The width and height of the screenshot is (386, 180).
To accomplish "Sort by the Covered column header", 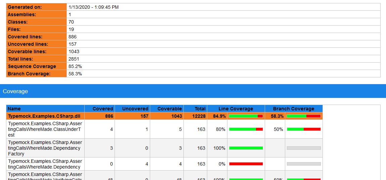I will [x=103, y=109].
